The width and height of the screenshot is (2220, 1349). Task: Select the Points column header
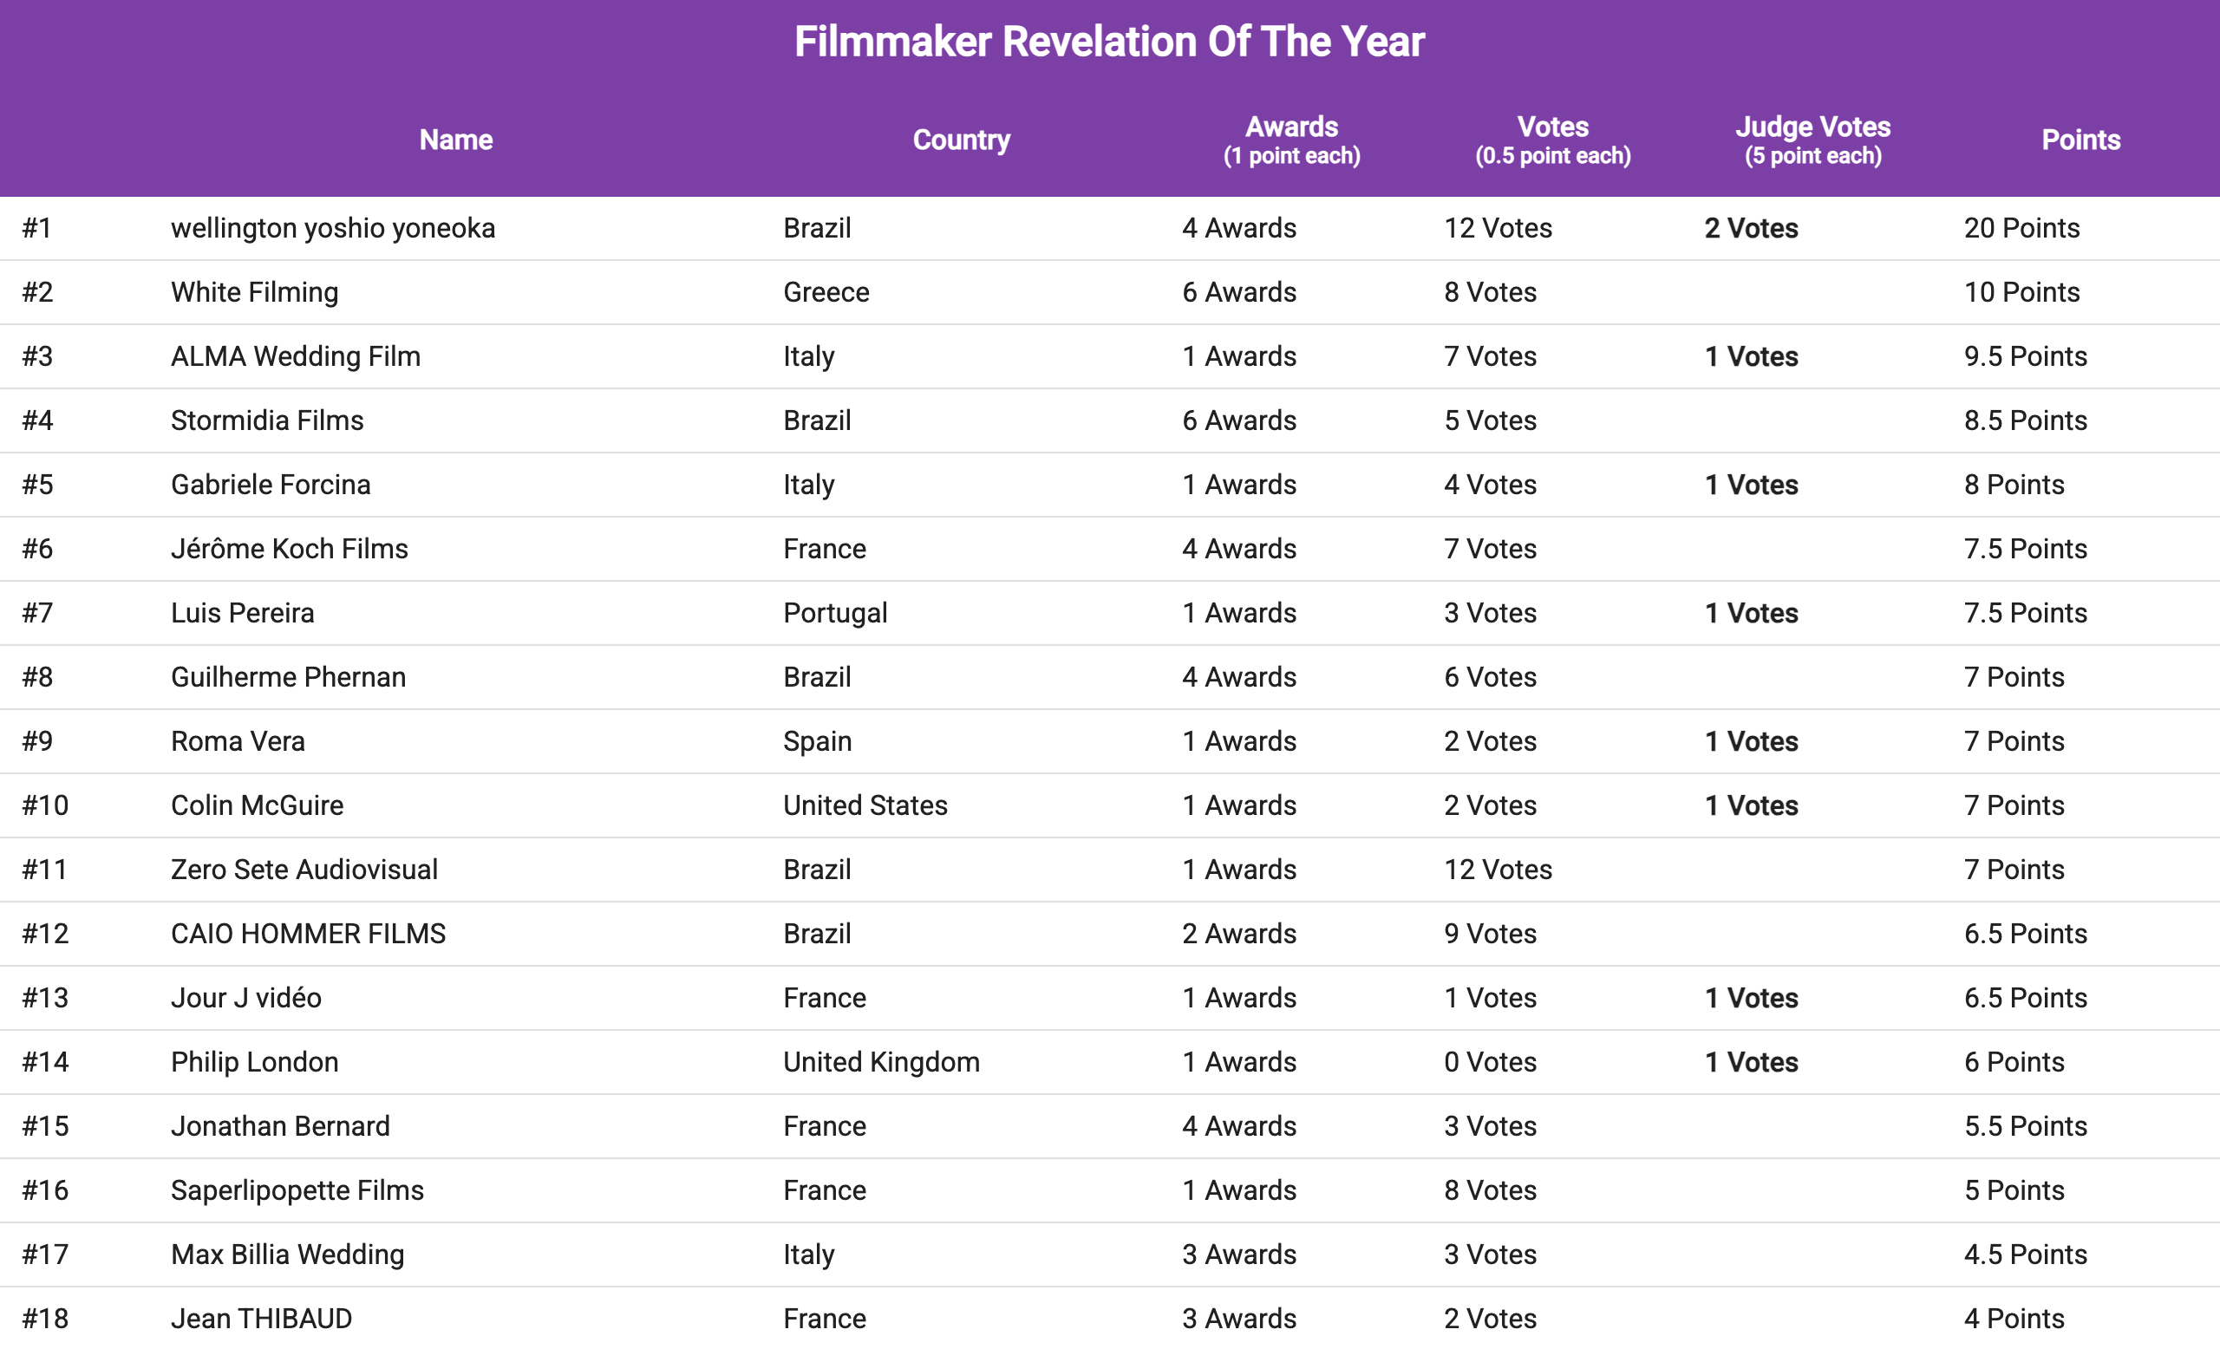(2080, 140)
